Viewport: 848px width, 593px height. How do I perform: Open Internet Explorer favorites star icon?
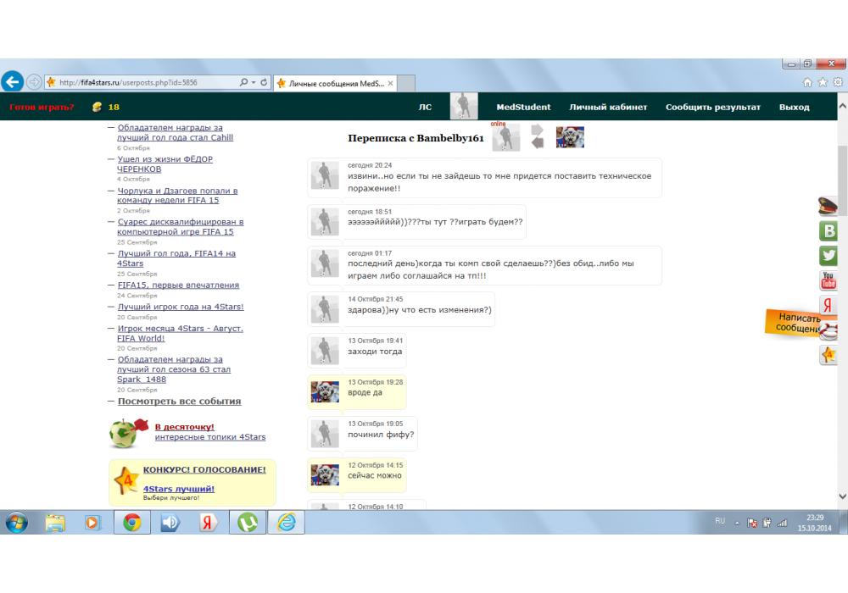pyautogui.click(x=823, y=82)
